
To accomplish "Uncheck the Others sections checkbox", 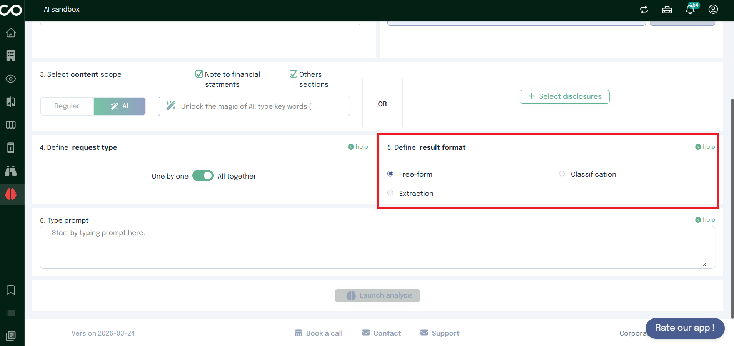I will click(294, 74).
